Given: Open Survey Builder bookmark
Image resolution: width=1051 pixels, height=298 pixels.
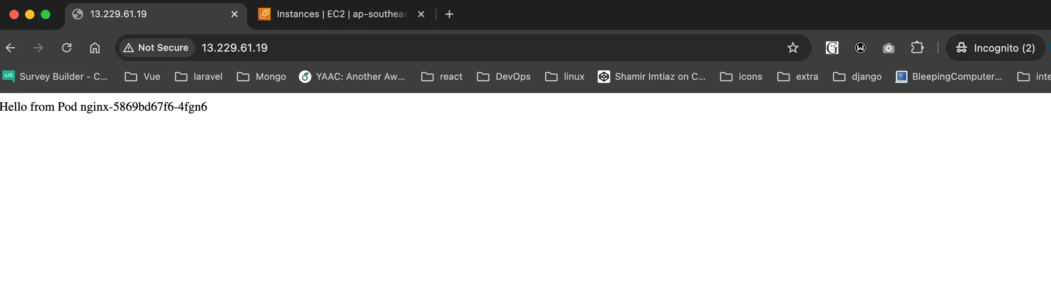Looking at the screenshot, I should (55, 77).
